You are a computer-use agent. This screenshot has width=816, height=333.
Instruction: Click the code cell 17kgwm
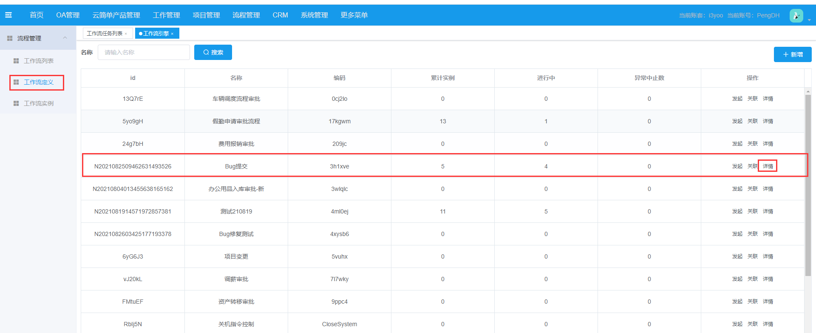click(340, 121)
